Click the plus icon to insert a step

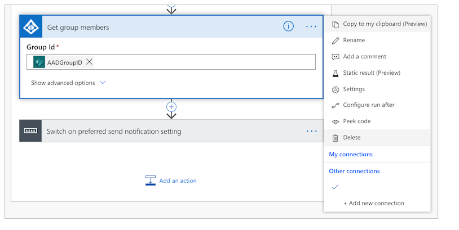172,106
